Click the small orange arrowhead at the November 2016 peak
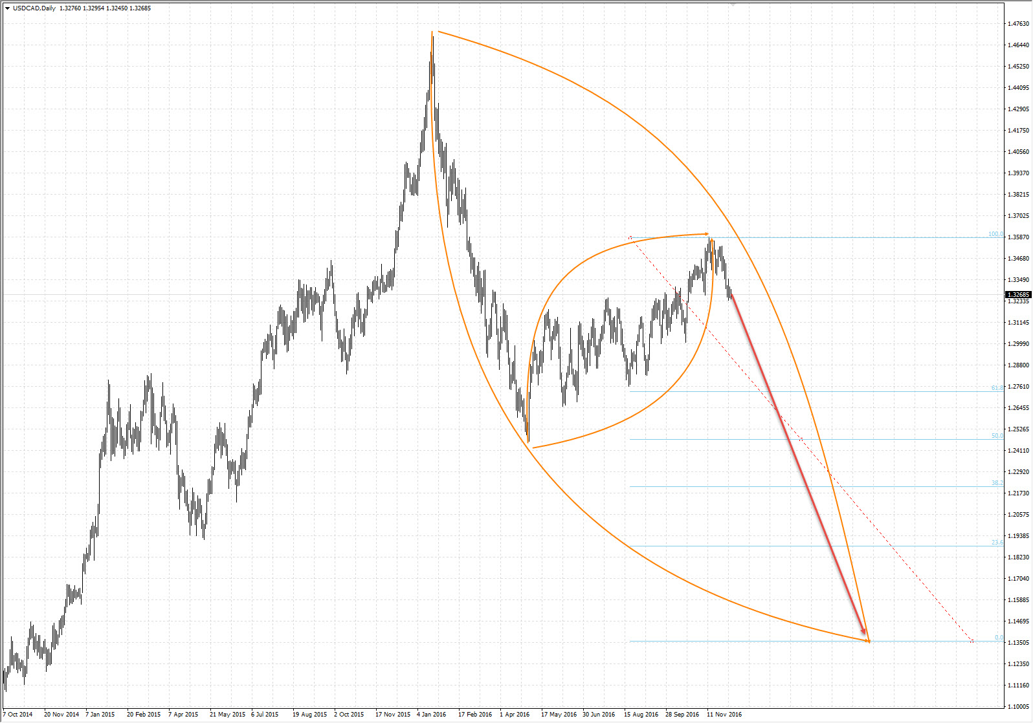Screen dimensions: 1033x723 707,233
